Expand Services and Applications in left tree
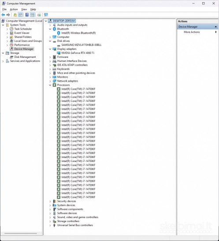The width and height of the screenshot is (219, 241). [3, 61]
